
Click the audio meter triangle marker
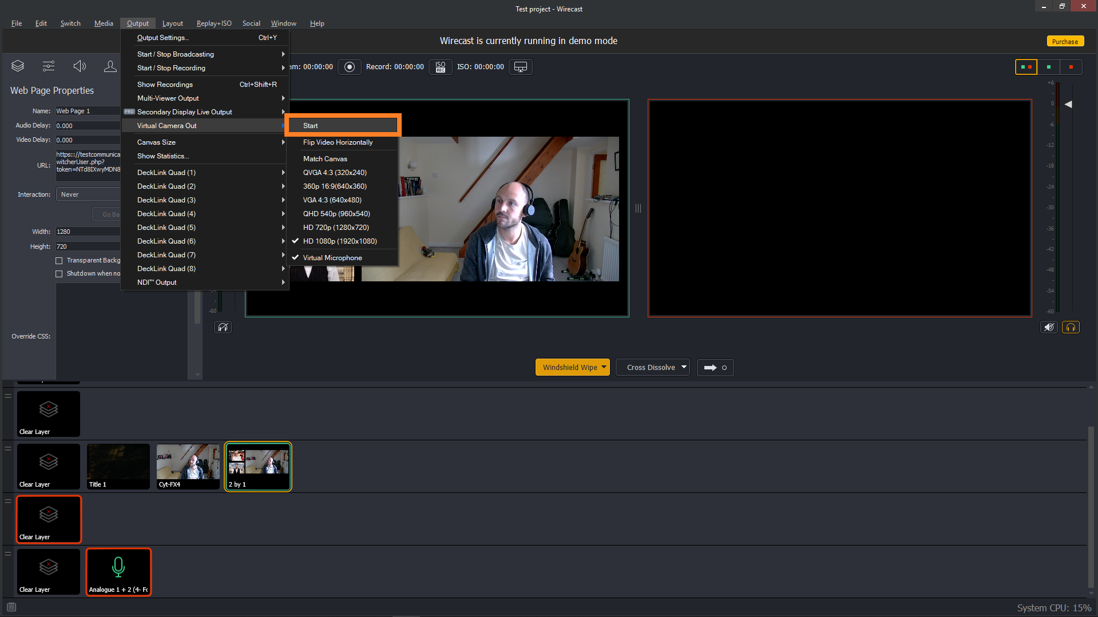[x=1068, y=104]
